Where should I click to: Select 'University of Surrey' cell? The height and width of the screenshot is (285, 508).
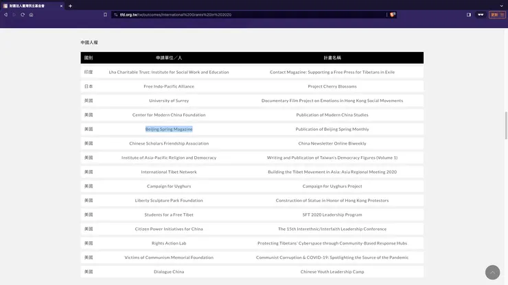point(169,101)
